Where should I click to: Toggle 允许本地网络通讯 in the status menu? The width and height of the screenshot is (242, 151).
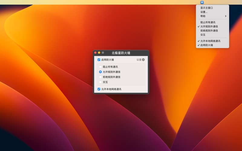point(210,41)
